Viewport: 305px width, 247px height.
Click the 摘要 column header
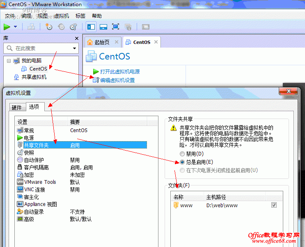pyautogui.click(x=107, y=122)
